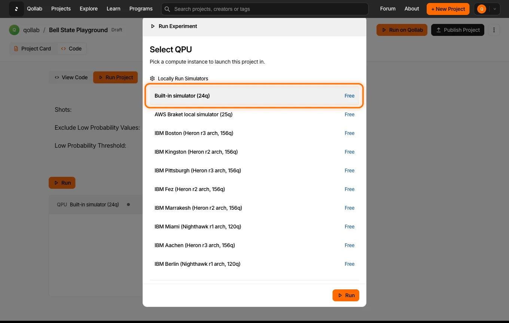Click the Bell State Playground title

(78, 30)
